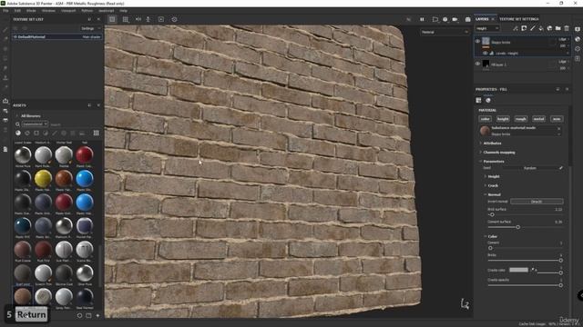
Task: Click Main shader link in Texture Set List
Action: pos(91,36)
